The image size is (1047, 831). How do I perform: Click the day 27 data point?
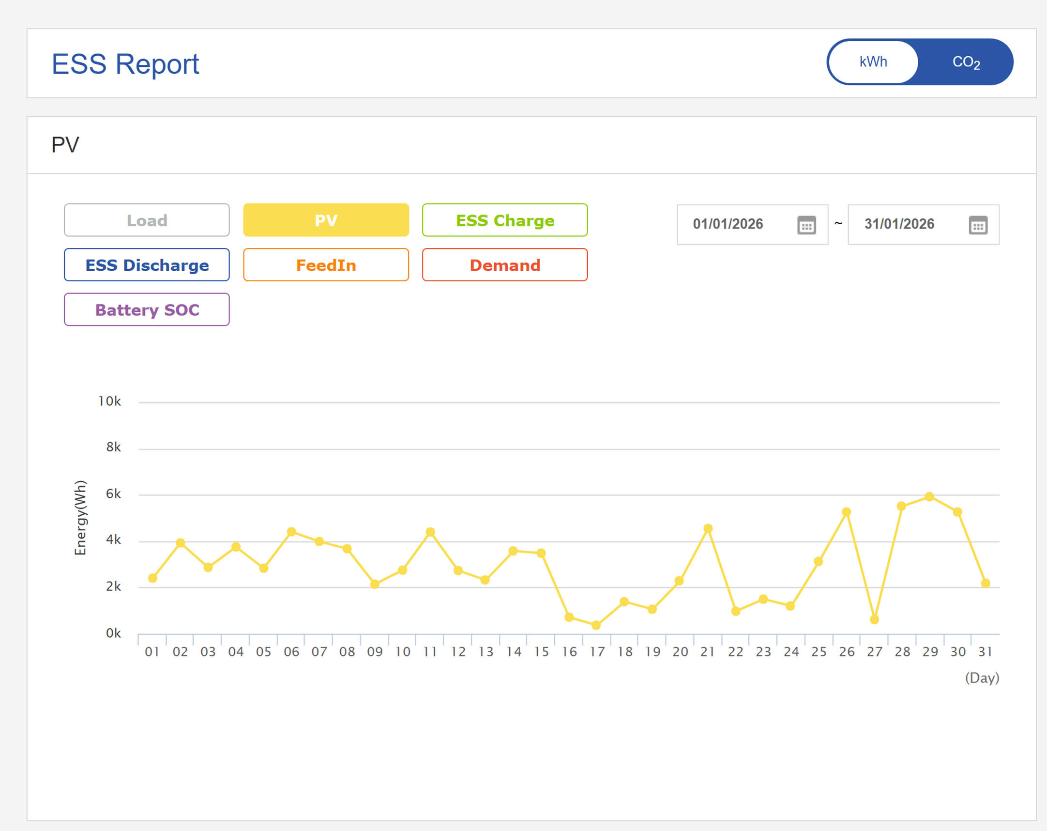click(x=875, y=619)
